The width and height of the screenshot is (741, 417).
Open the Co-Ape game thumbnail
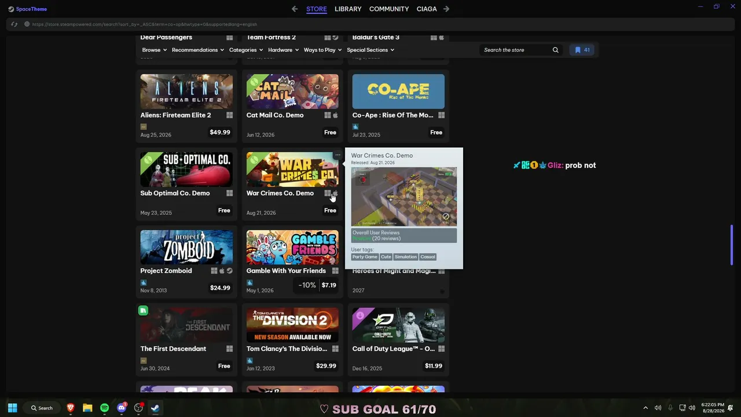(x=398, y=92)
